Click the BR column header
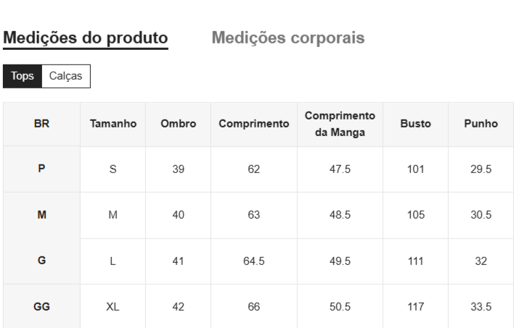The width and height of the screenshot is (514, 328). coord(41,124)
